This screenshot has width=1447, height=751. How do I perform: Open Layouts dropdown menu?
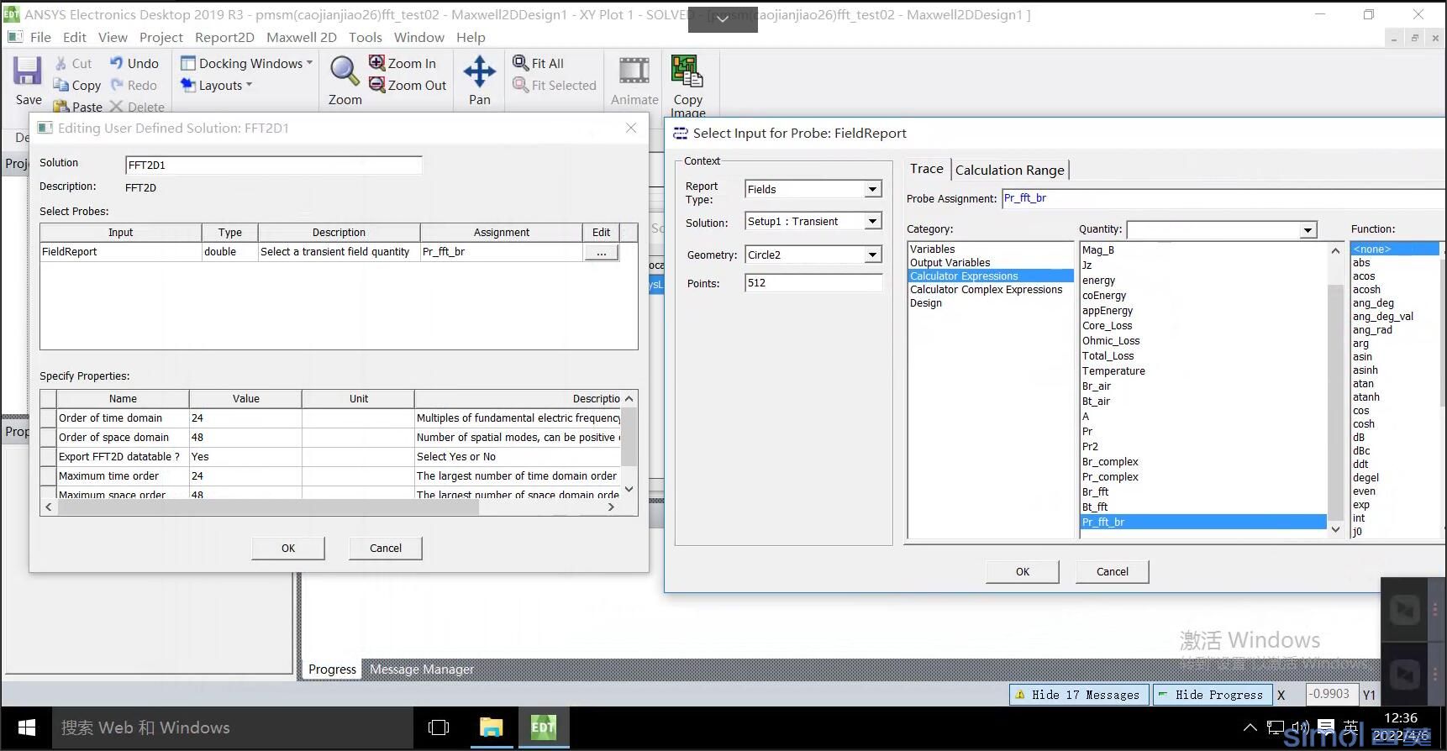point(217,85)
